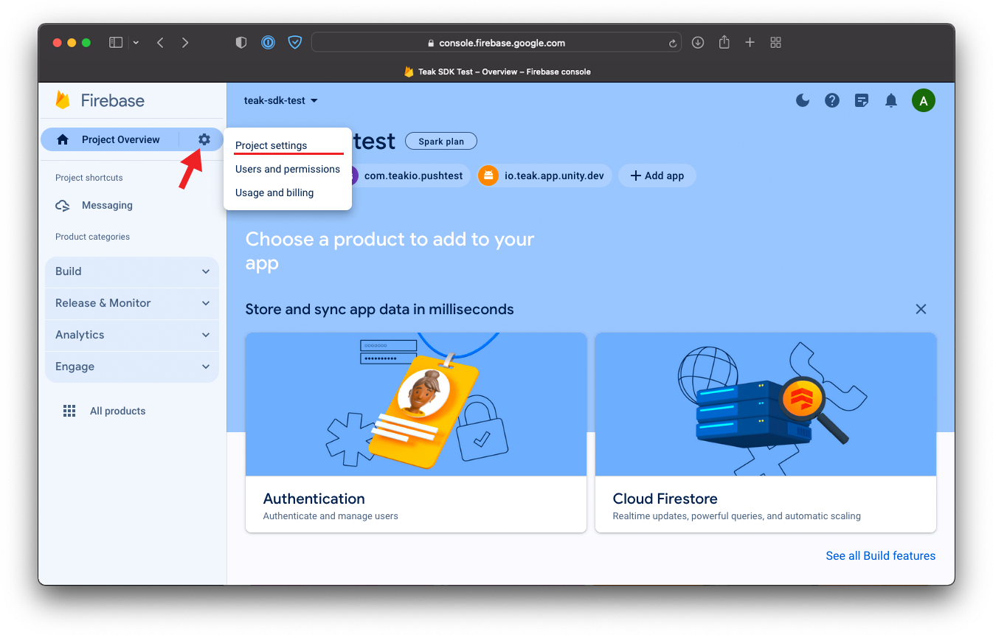Click the Add app button
Image resolution: width=993 pixels, height=635 pixels.
point(657,176)
